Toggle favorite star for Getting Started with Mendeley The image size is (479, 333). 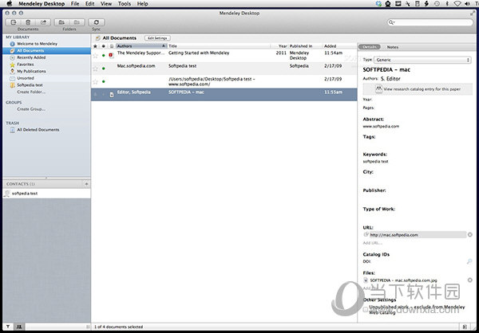[95, 56]
